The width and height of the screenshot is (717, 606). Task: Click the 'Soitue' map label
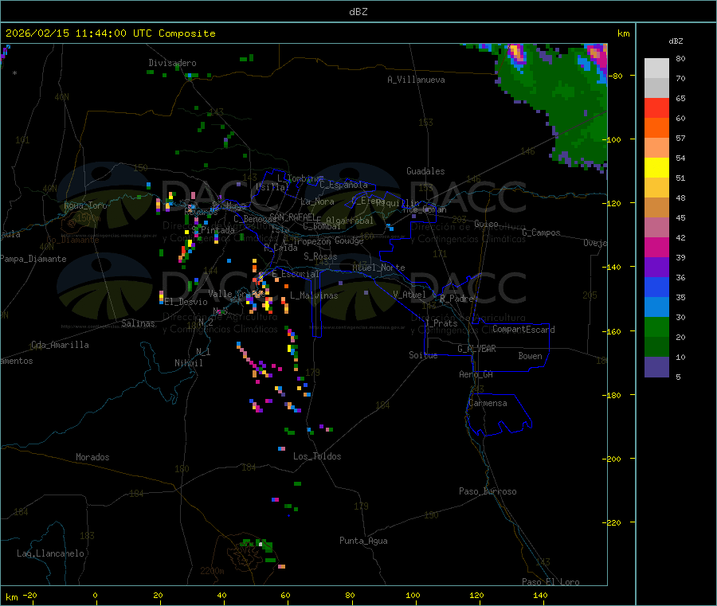[x=423, y=355]
